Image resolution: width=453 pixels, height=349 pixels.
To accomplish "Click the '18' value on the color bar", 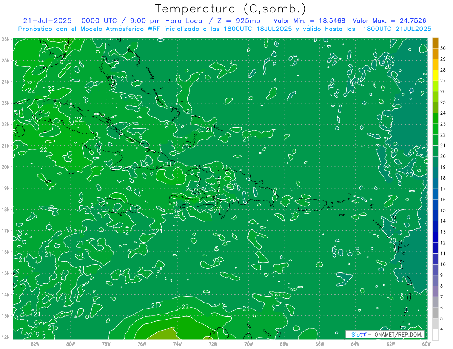I will point(443,178).
